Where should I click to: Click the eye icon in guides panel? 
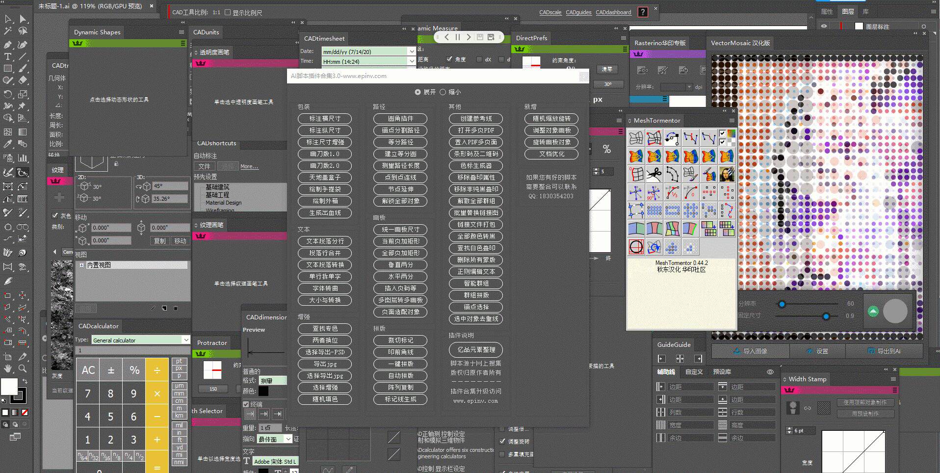[770, 372]
